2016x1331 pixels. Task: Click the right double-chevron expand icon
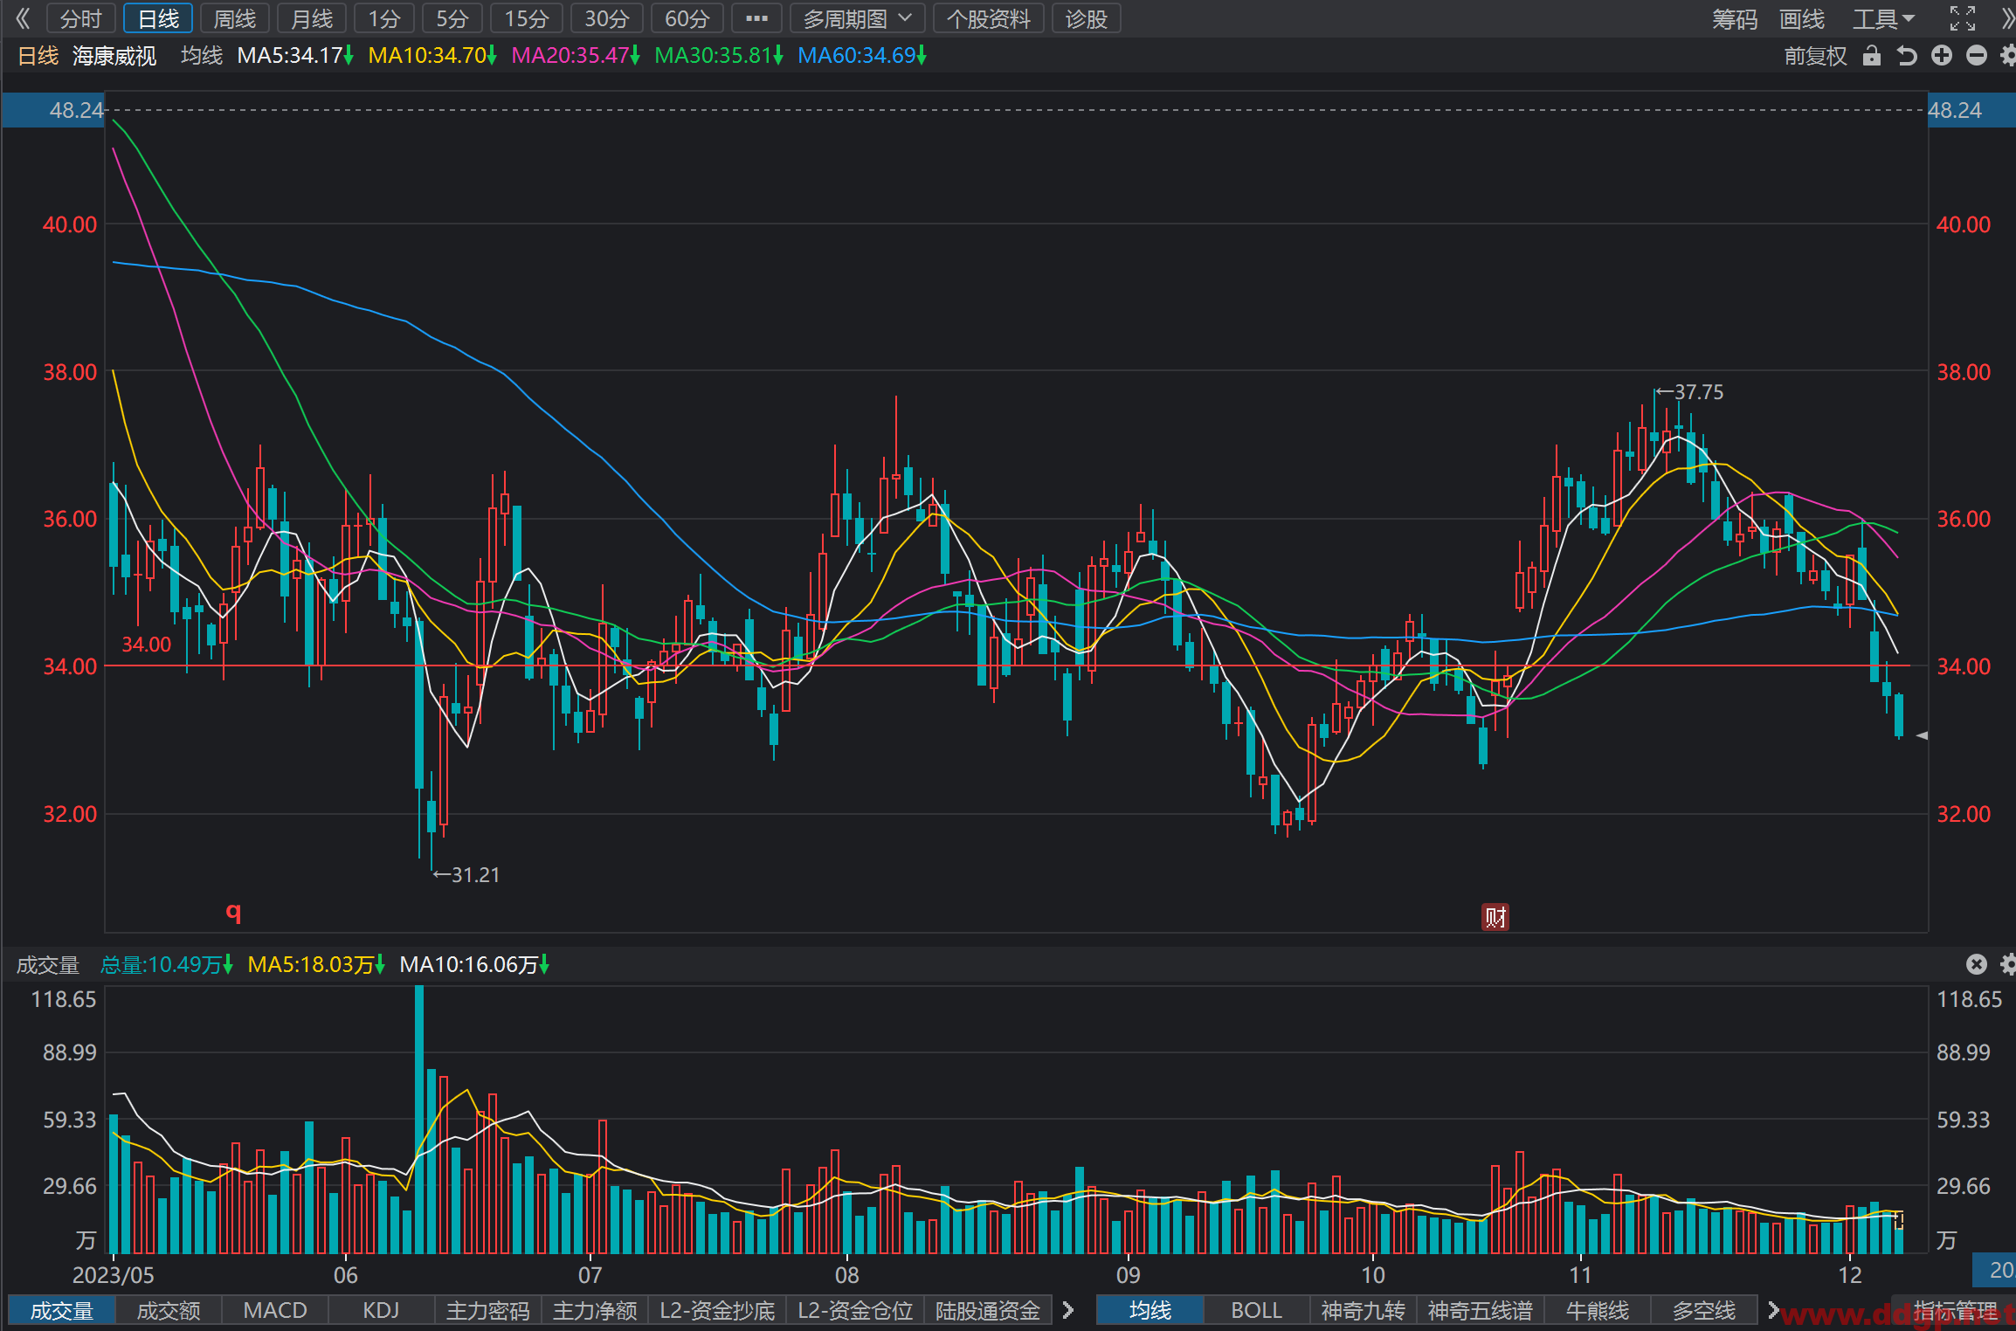point(2006,18)
